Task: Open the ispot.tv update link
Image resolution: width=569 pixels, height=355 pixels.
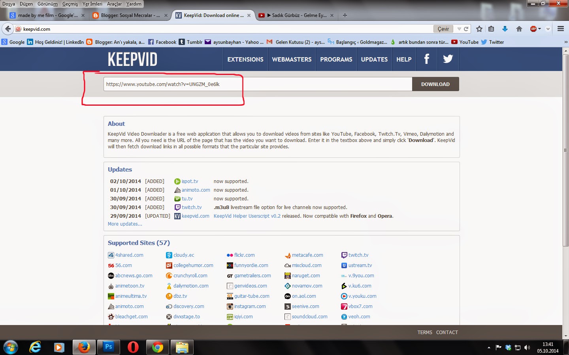Action: click(x=190, y=181)
